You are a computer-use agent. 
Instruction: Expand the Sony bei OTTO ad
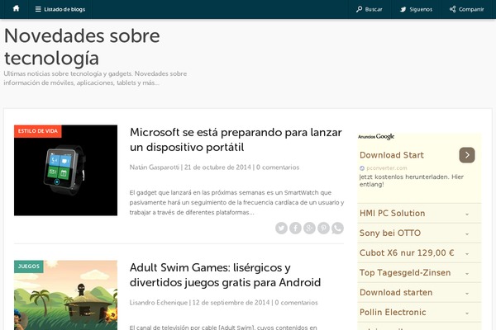coord(419,233)
